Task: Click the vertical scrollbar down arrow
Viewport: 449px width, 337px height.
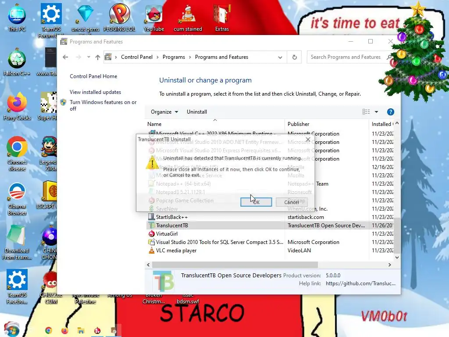Action: click(397, 257)
